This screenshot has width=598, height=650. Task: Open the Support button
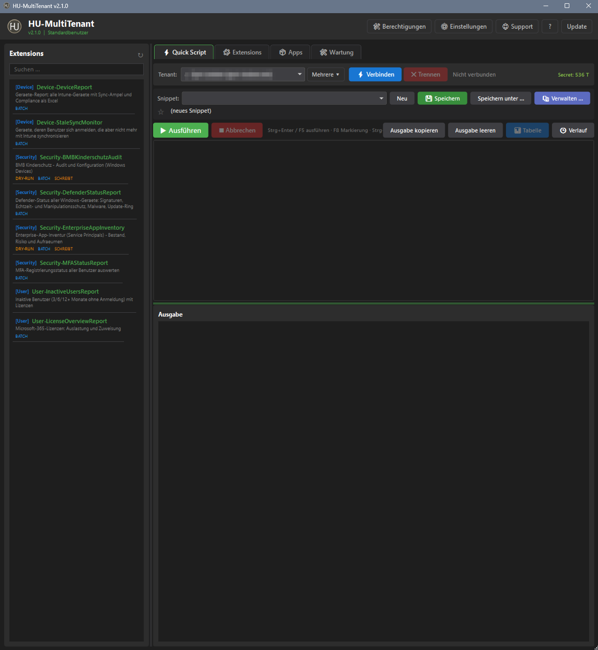pyautogui.click(x=517, y=26)
